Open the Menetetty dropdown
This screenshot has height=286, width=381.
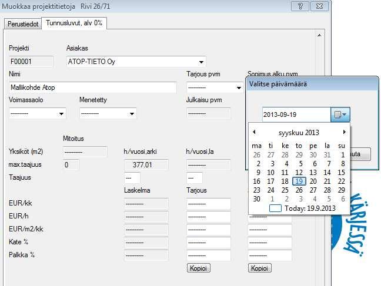click(132, 113)
